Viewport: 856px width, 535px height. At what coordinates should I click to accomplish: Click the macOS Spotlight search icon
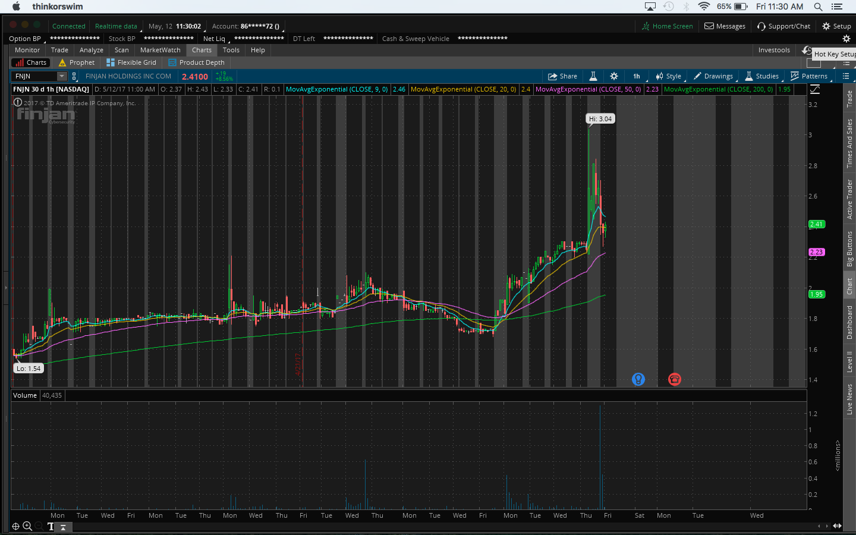click(x=818, y=7)
